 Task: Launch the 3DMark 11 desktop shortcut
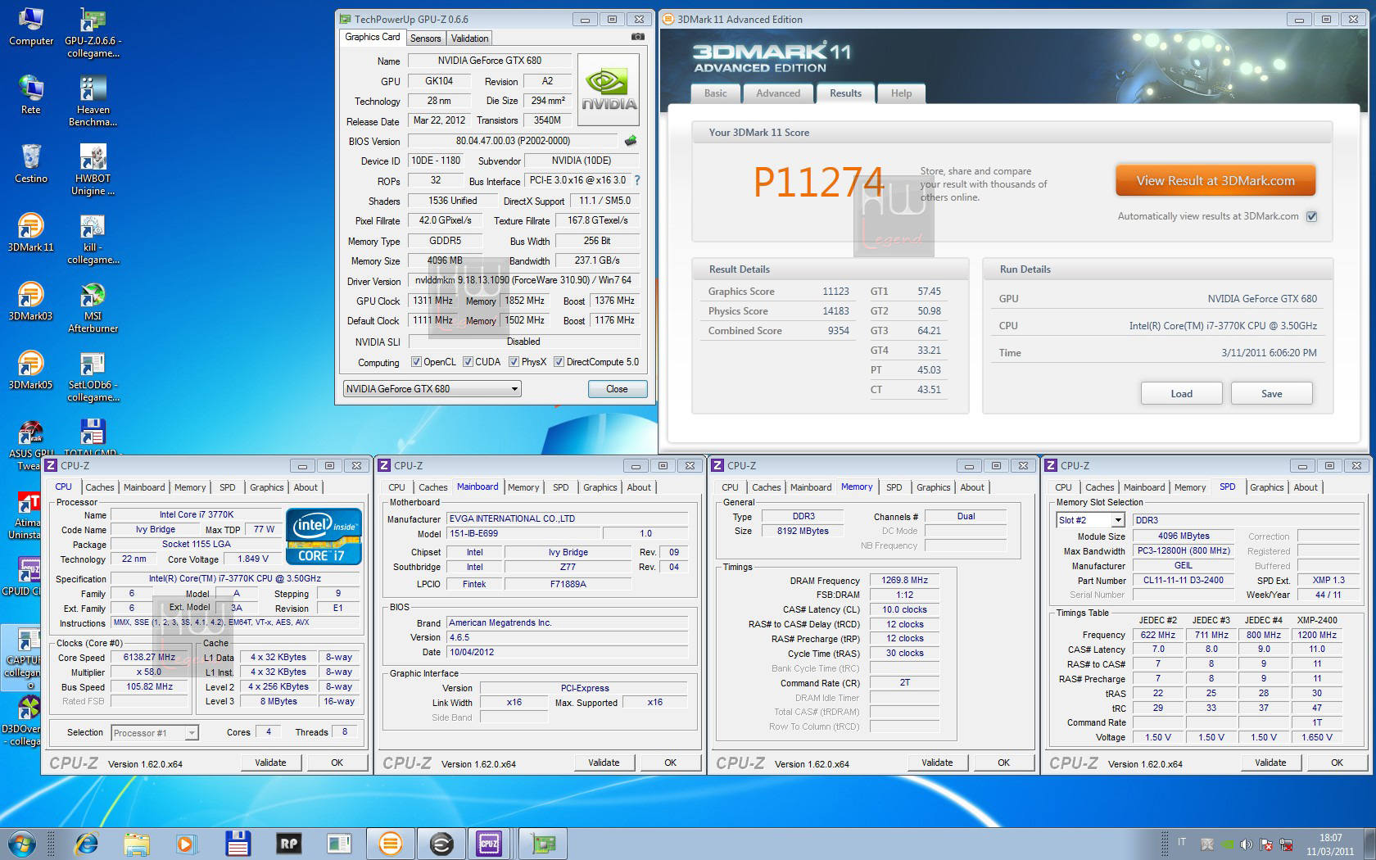[30, 233]
